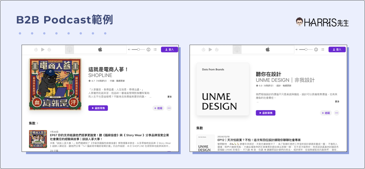This screenshot has height=169, width=365.
Task: Click 集數 heading in UNME DESIGN window
Action: pyautogui.click(x=200, y=128)
